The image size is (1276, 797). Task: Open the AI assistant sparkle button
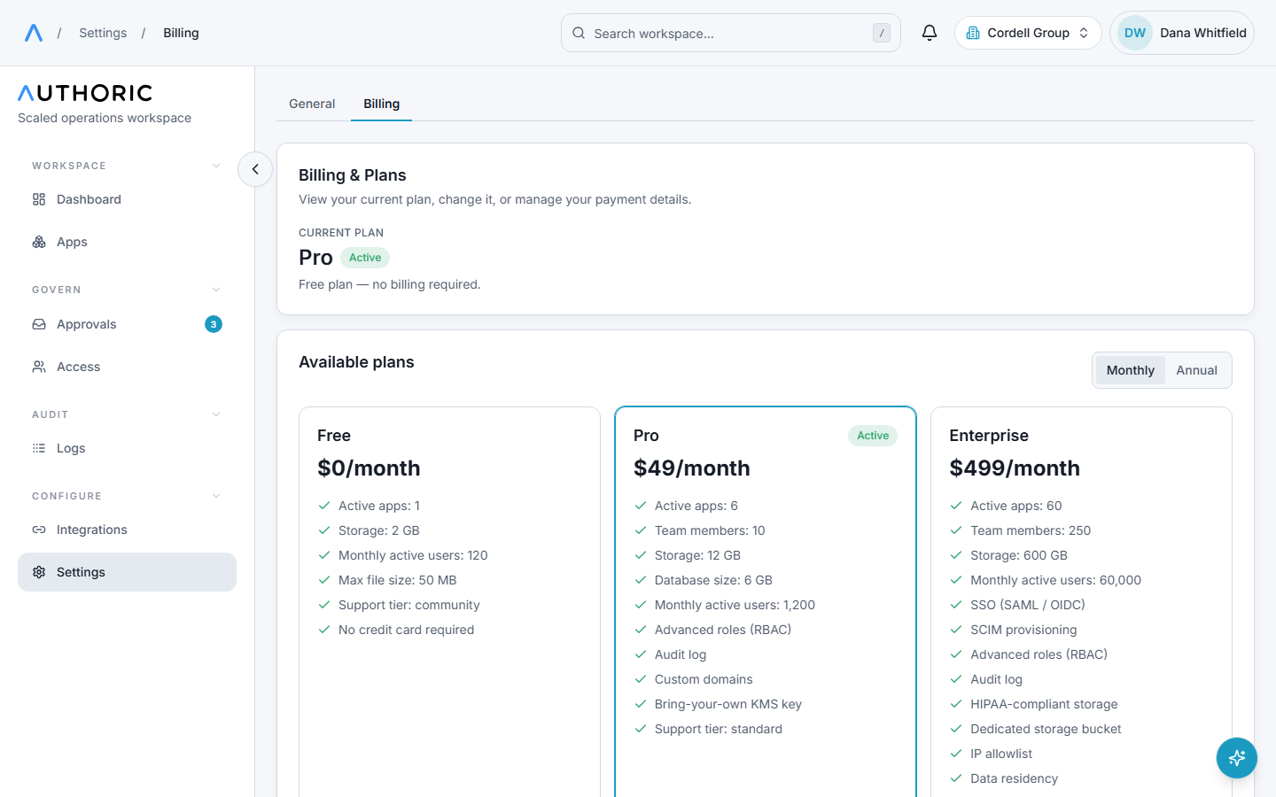(1237, 758)
